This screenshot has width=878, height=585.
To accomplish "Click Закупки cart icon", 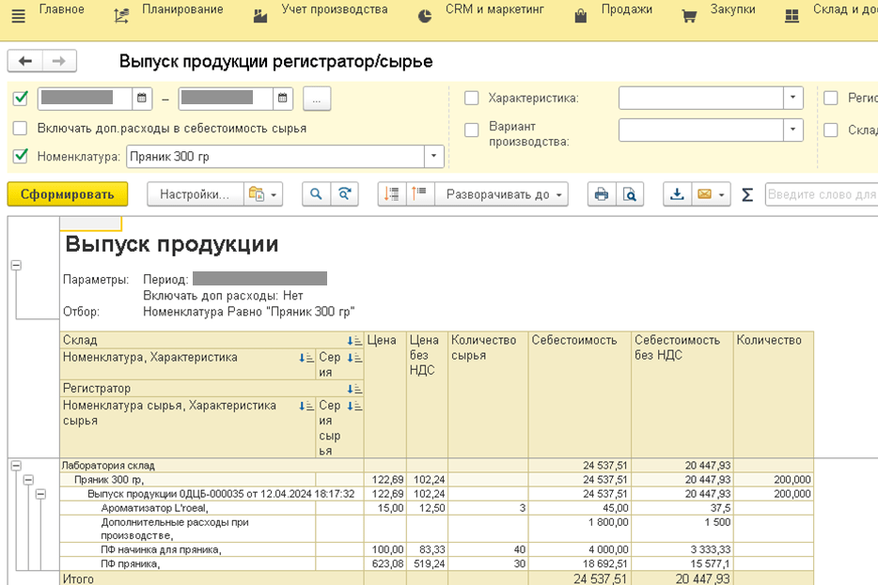I will pos(689,16).
